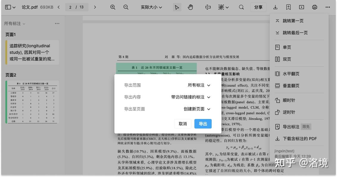The image size is (337, 177).
Task: Select the text selection tool icon
Action: pyautogui.click(x=208, y=7)
